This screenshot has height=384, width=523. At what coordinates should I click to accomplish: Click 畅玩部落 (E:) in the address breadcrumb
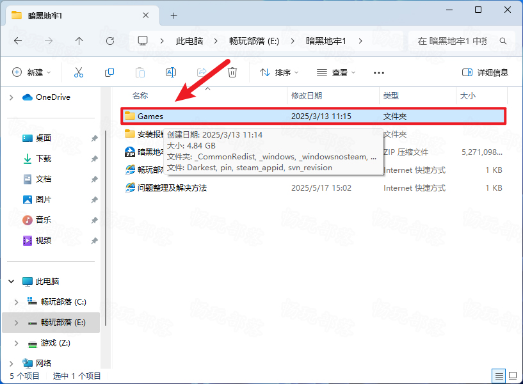tap(254, 41)
